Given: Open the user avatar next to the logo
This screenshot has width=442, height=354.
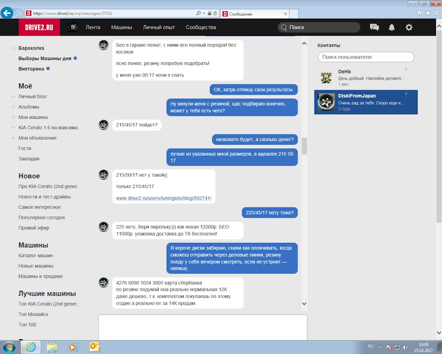Looking at the screenshot, I should (x=73, y=27).
